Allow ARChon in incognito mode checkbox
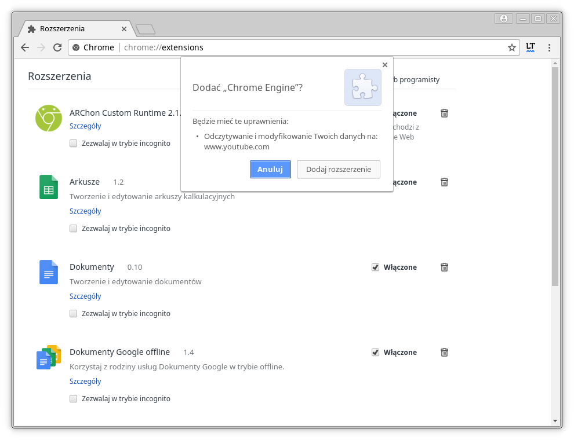574x440 pixels. pyautogui.click(x=74, y=143)
